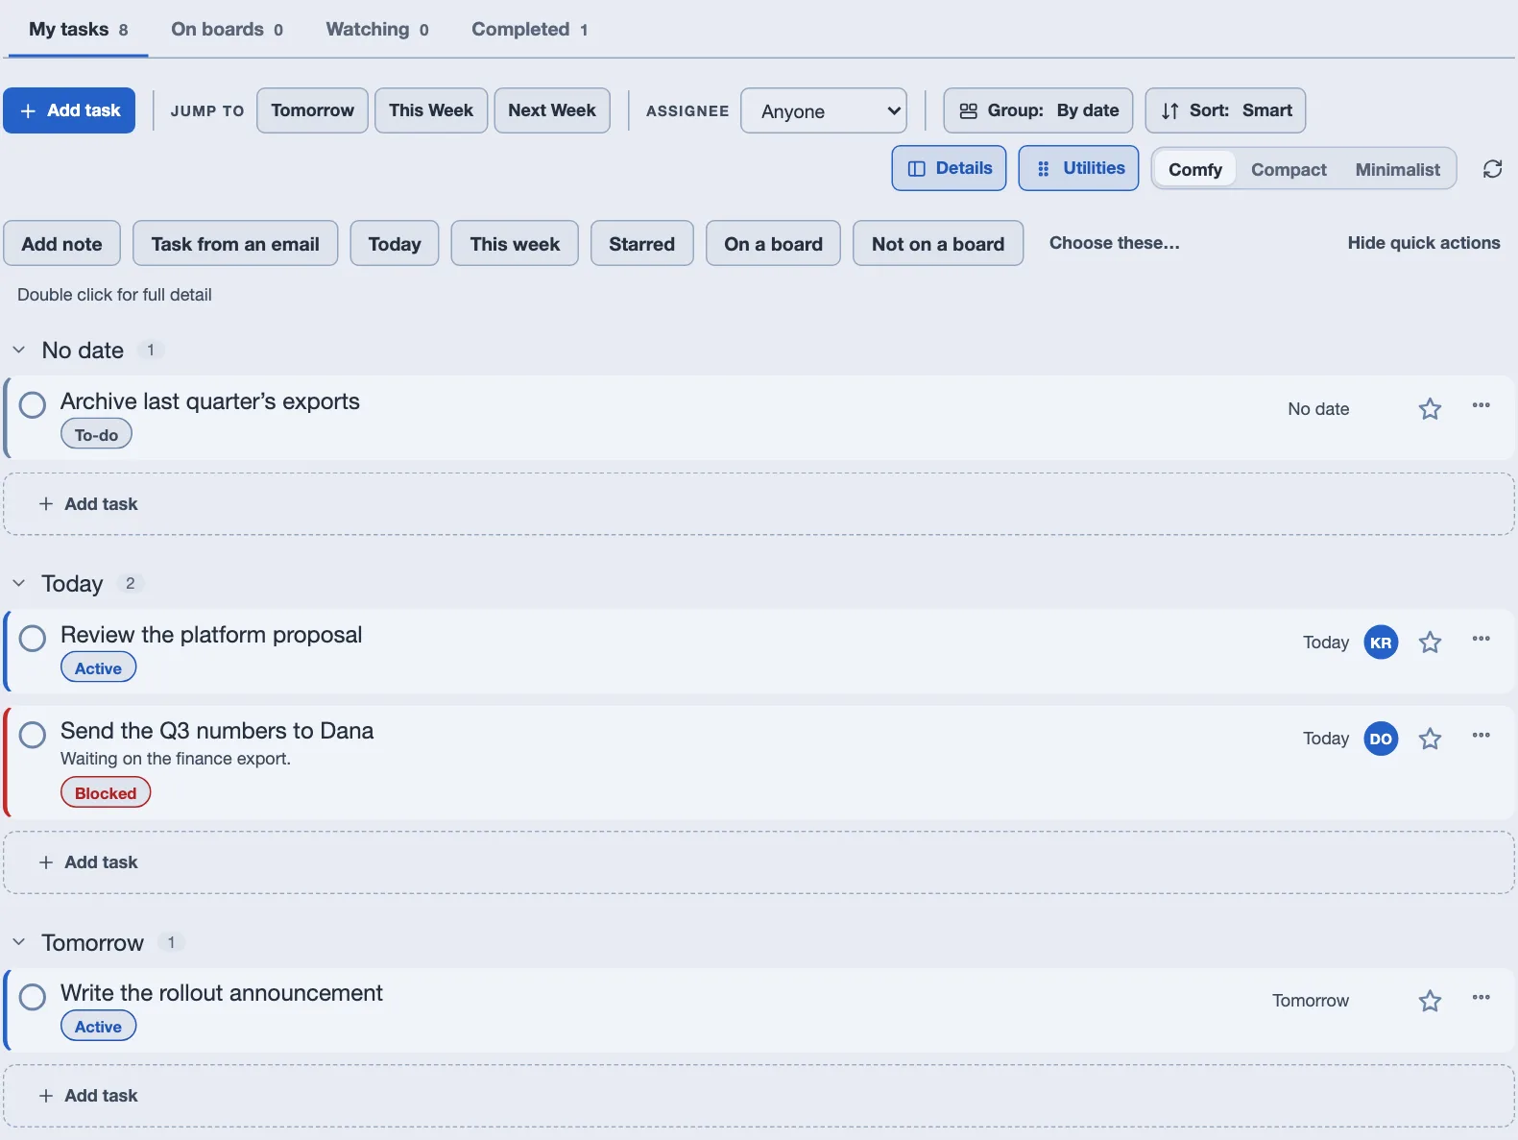Click the refresh icon near Minimalist
The image size is (1518, 1140).
click(1492, 169)
